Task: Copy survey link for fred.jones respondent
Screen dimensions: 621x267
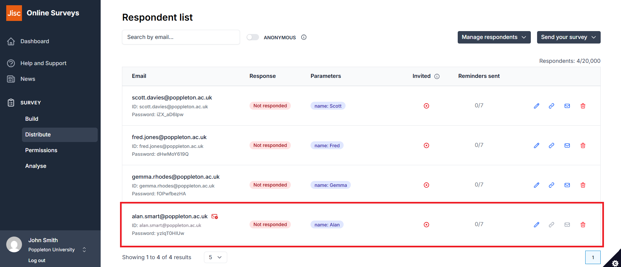Action: (x=551, y=145)
